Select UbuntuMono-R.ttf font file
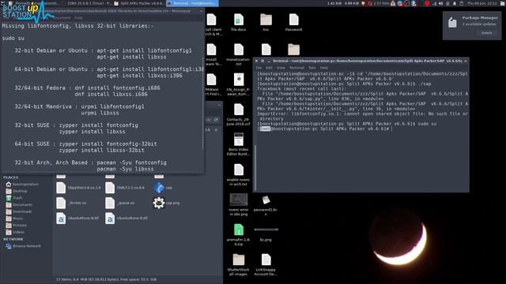506x284 pixels. (126, 218)
